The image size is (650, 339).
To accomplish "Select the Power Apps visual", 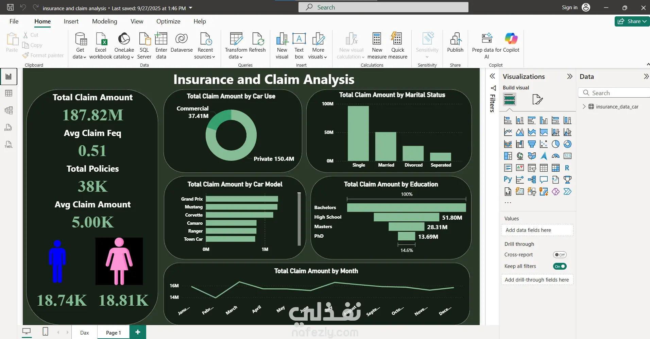I will point(555,191).
